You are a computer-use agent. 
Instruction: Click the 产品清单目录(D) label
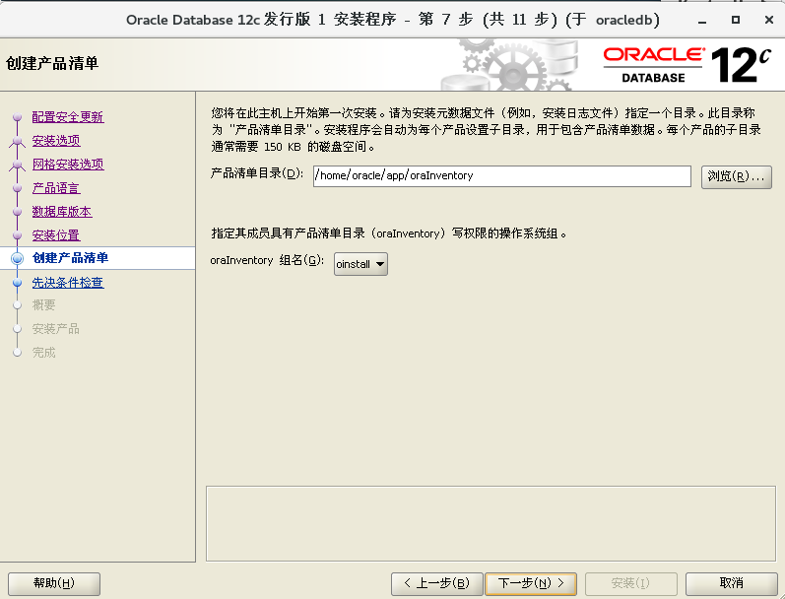tap(257, 173)
